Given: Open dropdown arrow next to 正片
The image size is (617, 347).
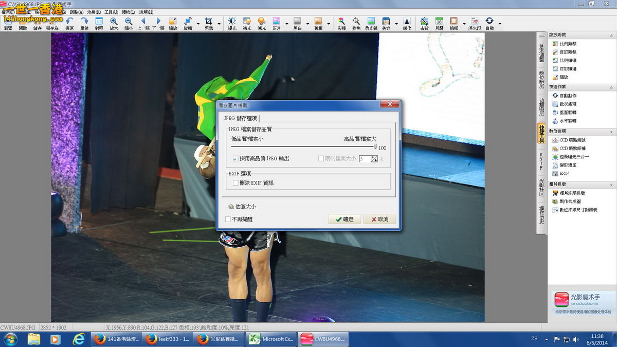Looking at the screenshot, I should click(x=287, y=23).
